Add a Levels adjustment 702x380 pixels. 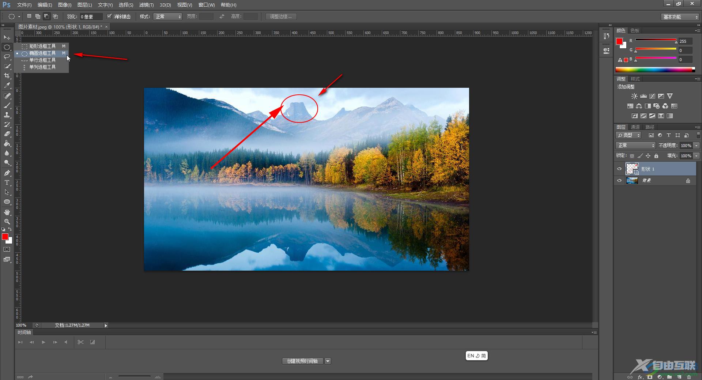(643, 96)
